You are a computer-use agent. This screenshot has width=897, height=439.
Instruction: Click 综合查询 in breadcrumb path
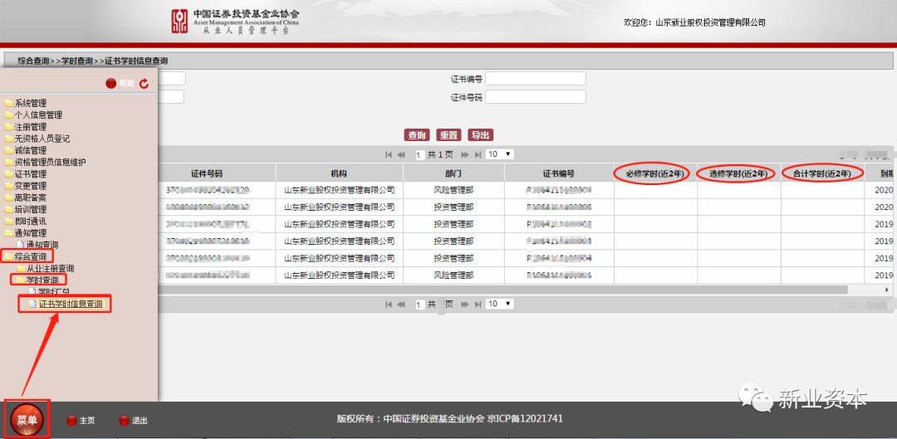33,61
